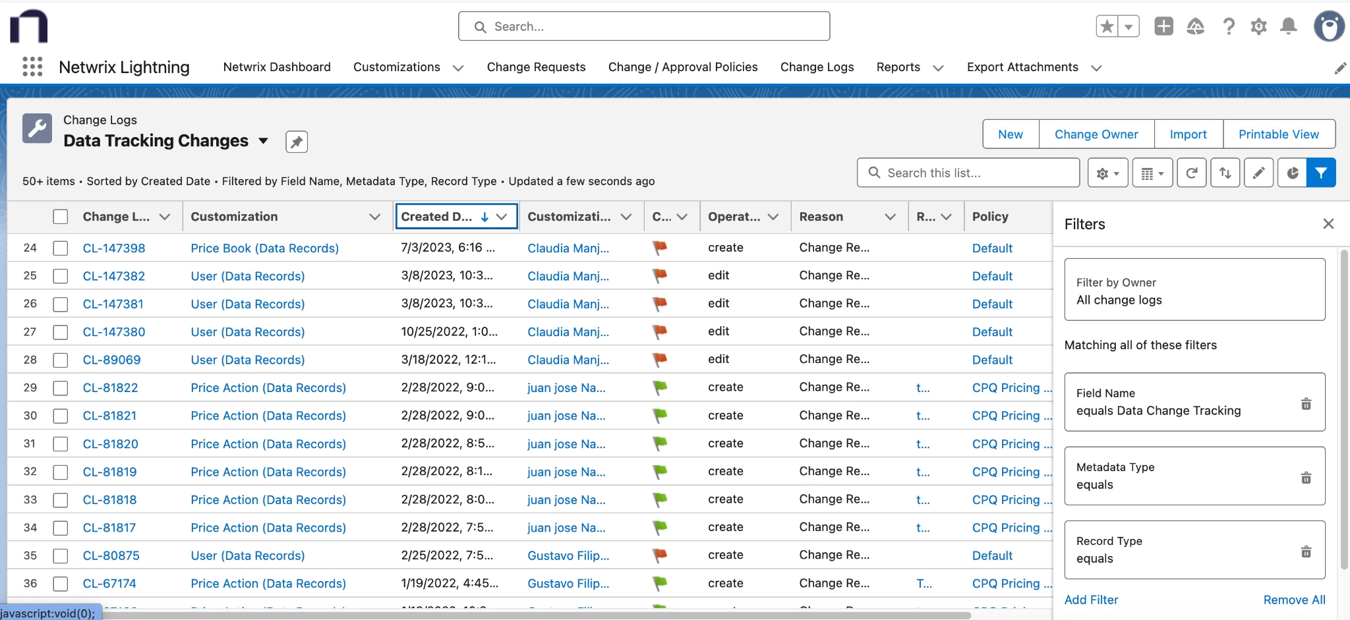Open the Netwrix Dashboard menu item
Viewport: 1350px width, 620px height.
(x=276, y=67)
